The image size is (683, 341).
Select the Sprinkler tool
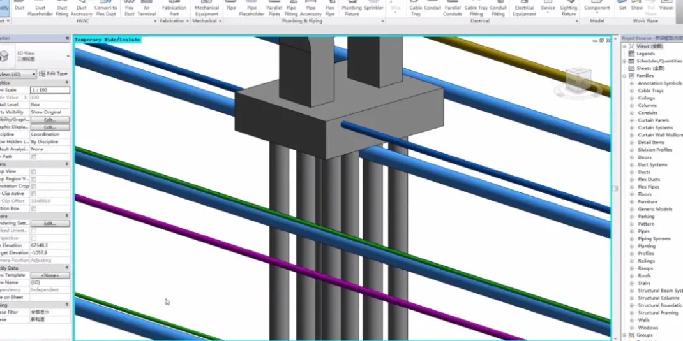point(373,5)
